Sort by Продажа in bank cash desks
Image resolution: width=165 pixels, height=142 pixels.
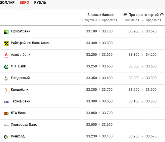(109, 20)
